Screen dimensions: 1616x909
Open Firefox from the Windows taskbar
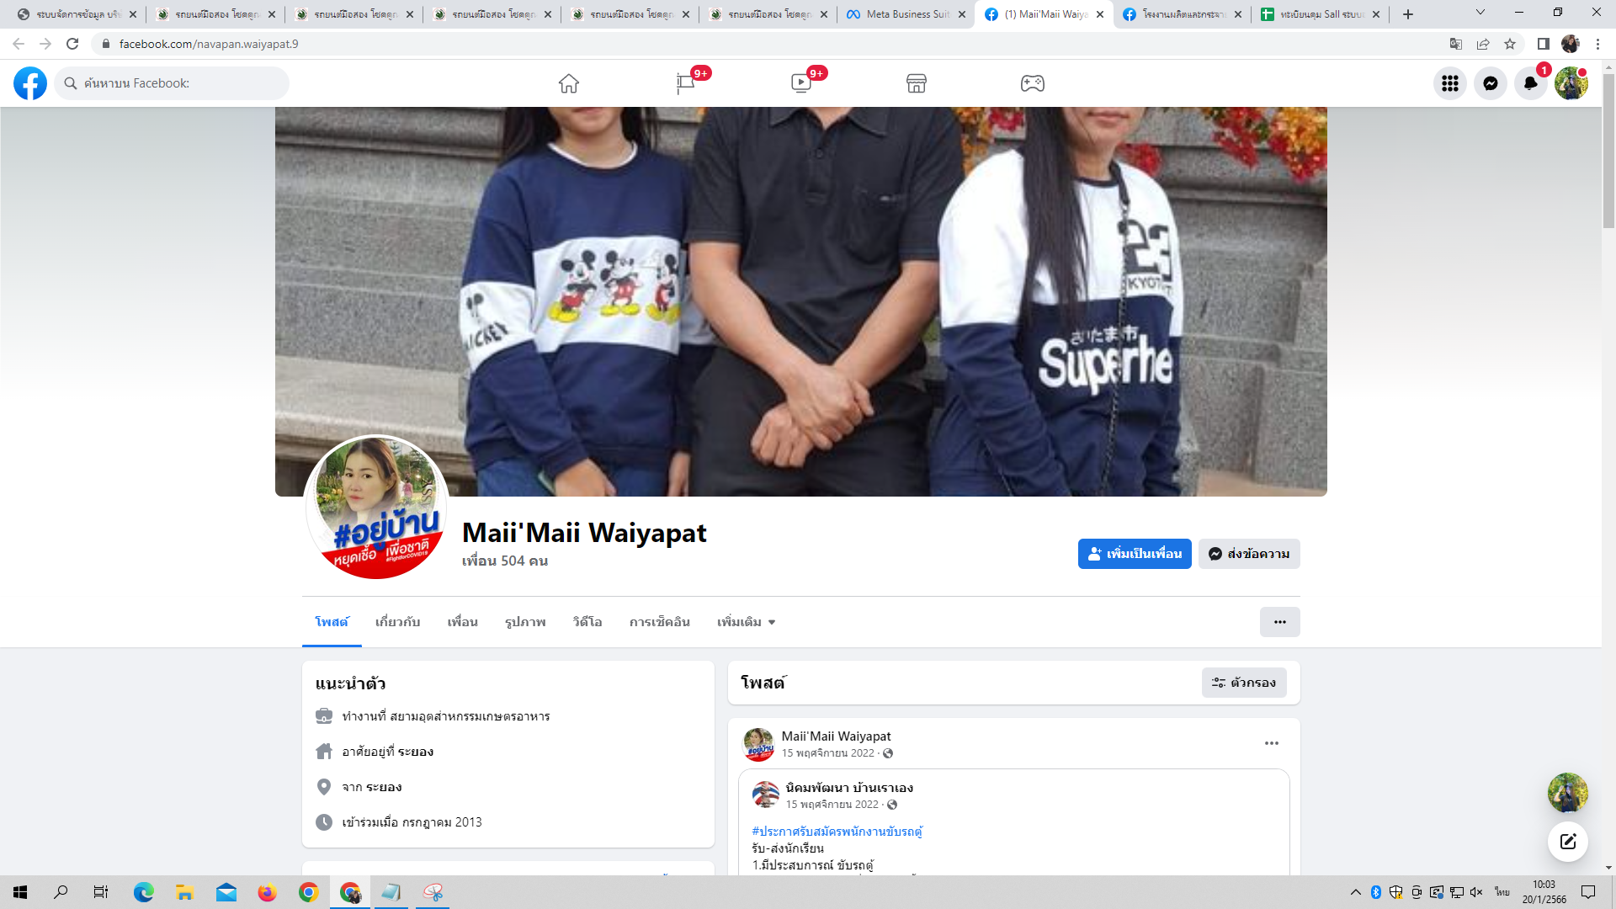click(x=268, y=892)
